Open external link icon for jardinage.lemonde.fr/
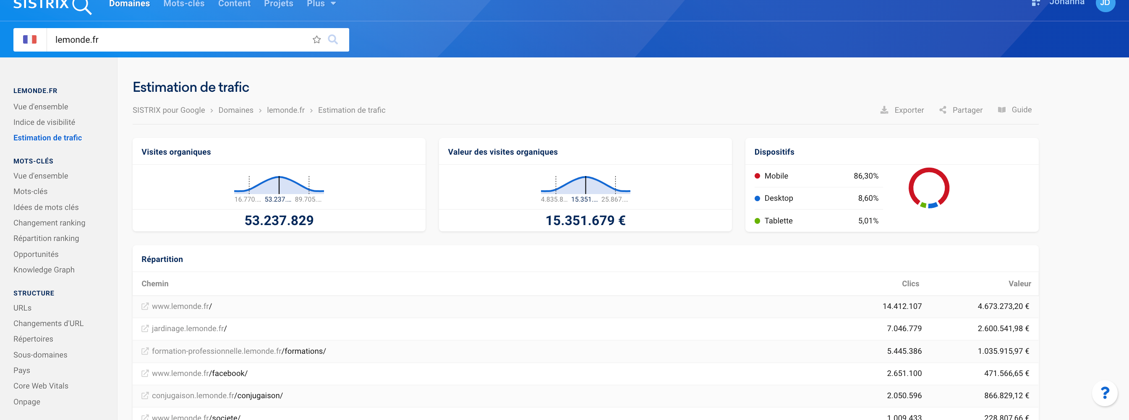Image resolution: width=1129 pixels, height=420 pixels. click(x=145, y=329)
